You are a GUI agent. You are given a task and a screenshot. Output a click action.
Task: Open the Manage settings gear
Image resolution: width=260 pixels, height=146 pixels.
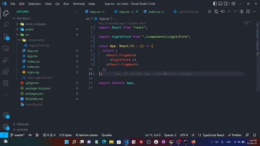click(6, 127)
